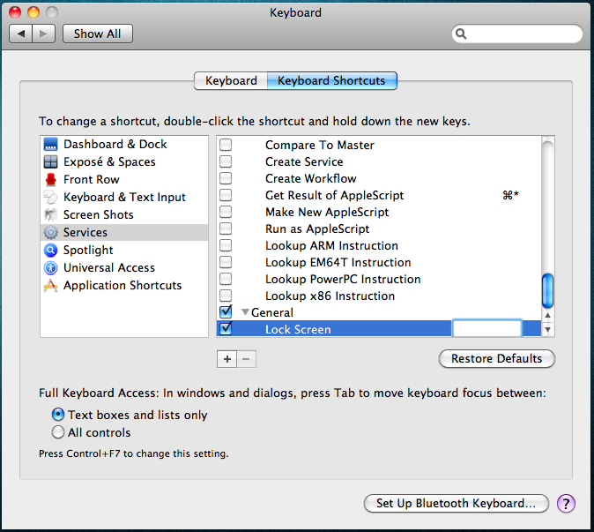Go back with the left arrow button

click(x=21, y=34)
